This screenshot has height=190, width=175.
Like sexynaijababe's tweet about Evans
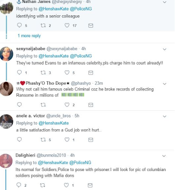tap(67, 73)
